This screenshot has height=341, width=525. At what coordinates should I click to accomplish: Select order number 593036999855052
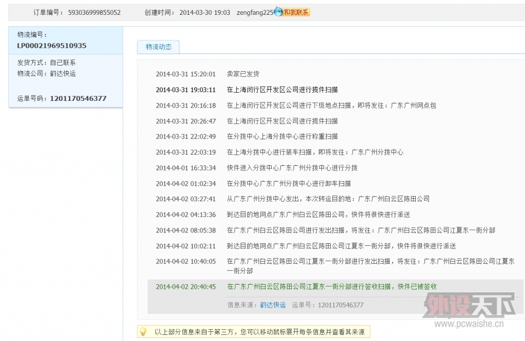pyautogui.click(x=94, y=13)
